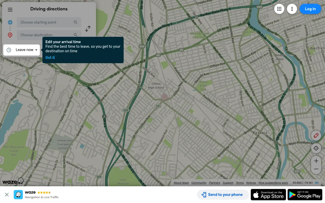Zoom out on the map
The image size is (325, 203).
(316, 169)
